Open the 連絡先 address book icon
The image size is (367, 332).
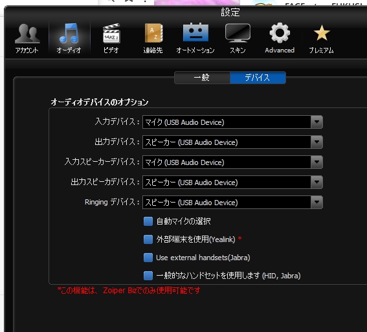click(x=153, y=33)
